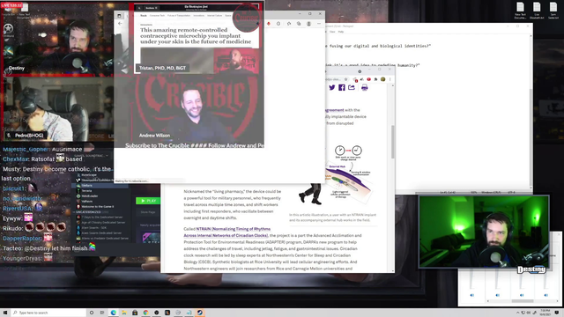Open the Edge profile avatar
Image resolution: width=564 pixels, height=317 pixels.
tap(309, 24)
